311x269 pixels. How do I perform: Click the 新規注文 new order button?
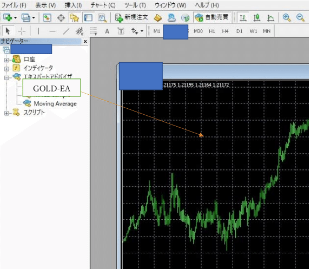pos(131,17)
